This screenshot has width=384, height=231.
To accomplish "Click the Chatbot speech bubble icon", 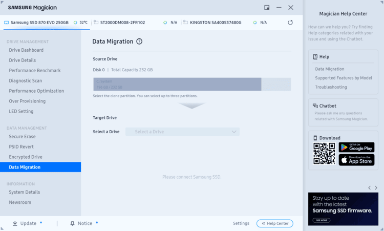I will coord(315,106).
